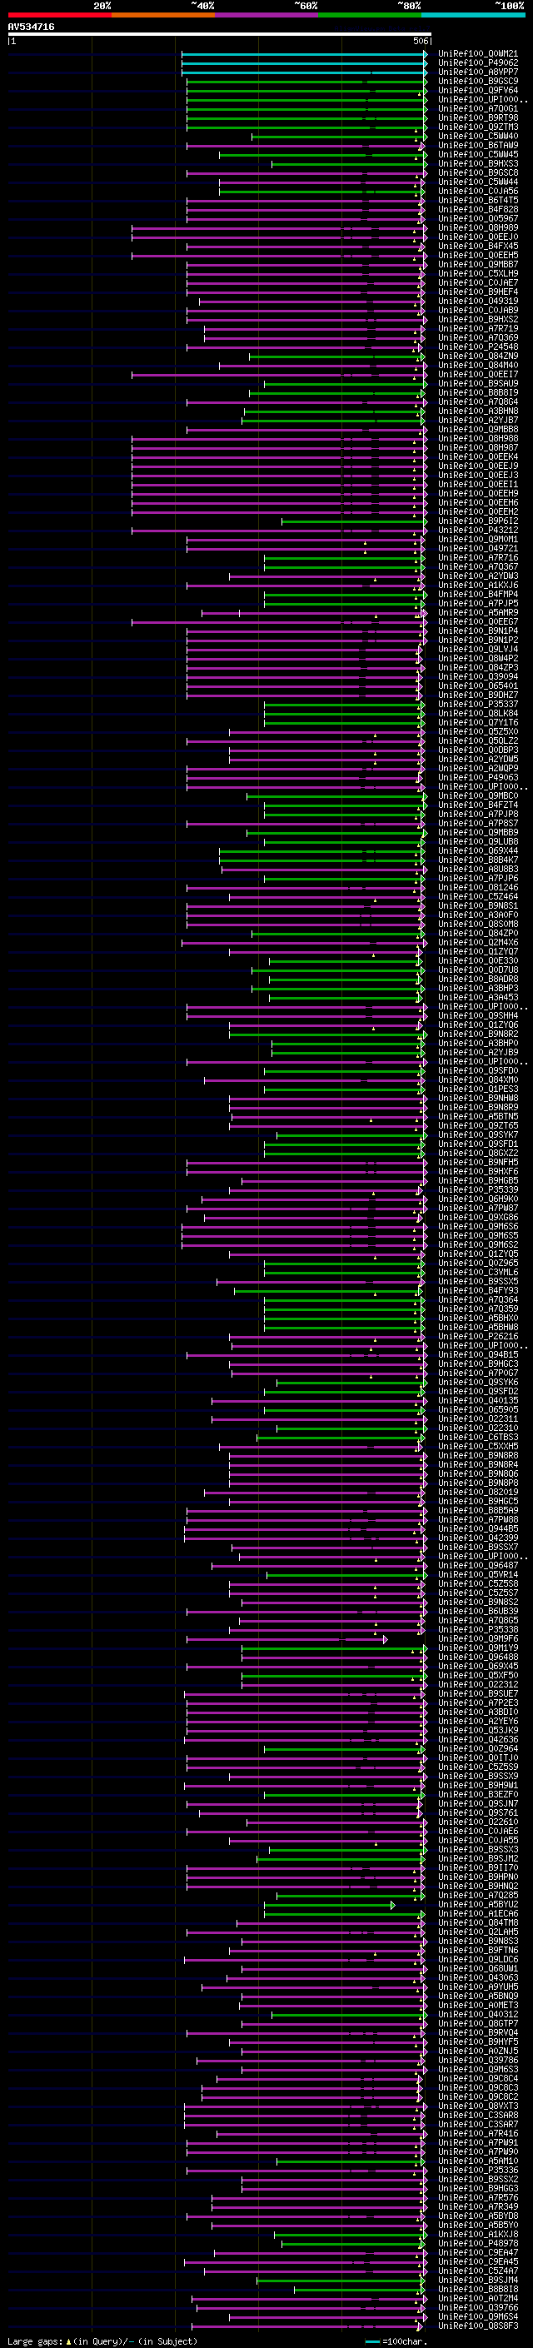Select the short purple bar of UniRef100_Q9M9F6
The width and height of the screenshot is (533, 2348).
tap(287, 1639)
